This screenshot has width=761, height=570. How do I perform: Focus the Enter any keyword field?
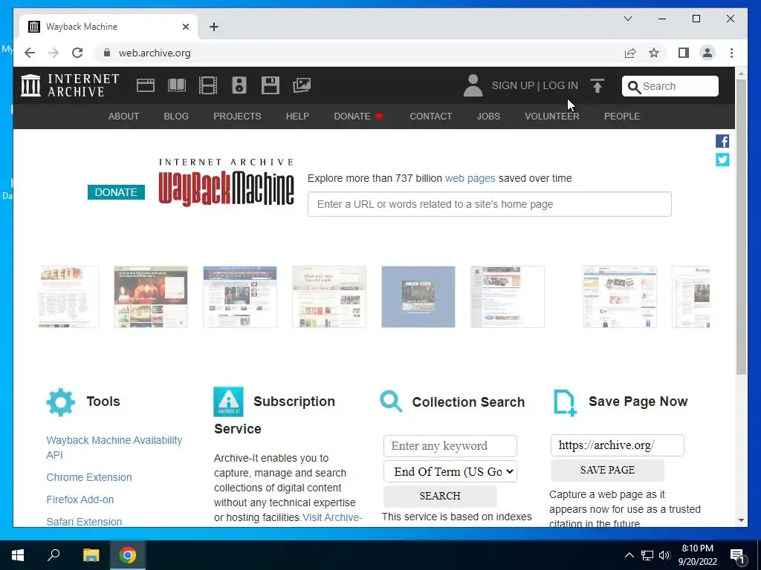450,446
